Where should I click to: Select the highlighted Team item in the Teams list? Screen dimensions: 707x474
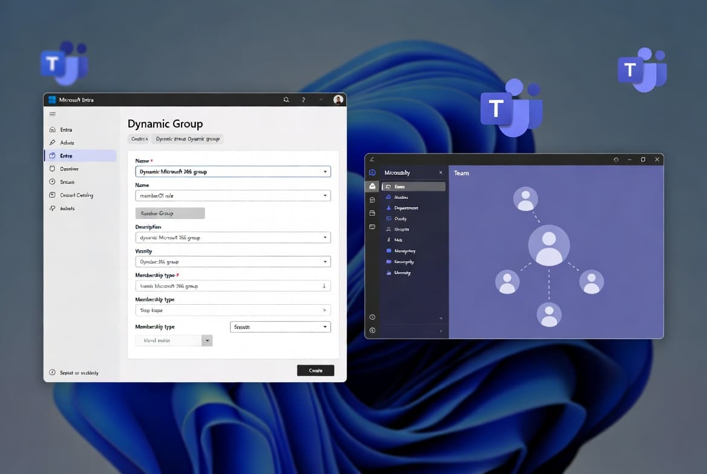click(413, 187)
